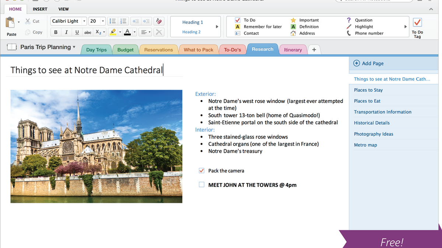
Task: Open the Calibri Light font dropdown
Action: pyautogui.click(x=84, y=21)
